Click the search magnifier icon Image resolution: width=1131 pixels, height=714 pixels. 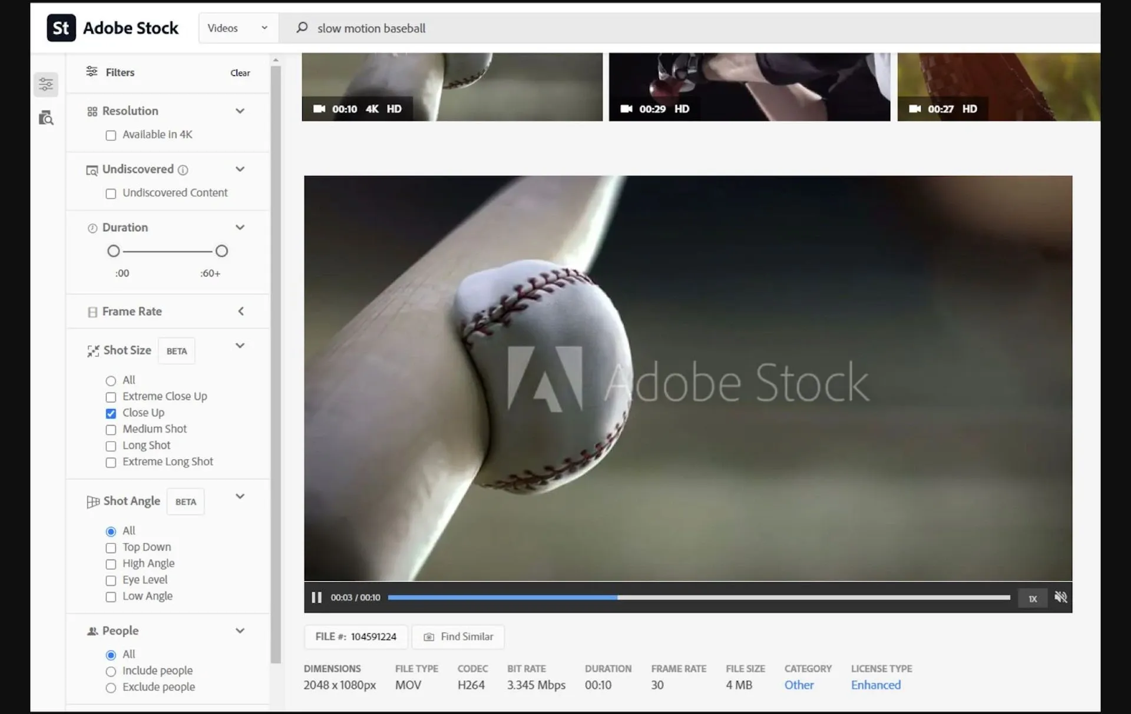(x=302, y=28)
